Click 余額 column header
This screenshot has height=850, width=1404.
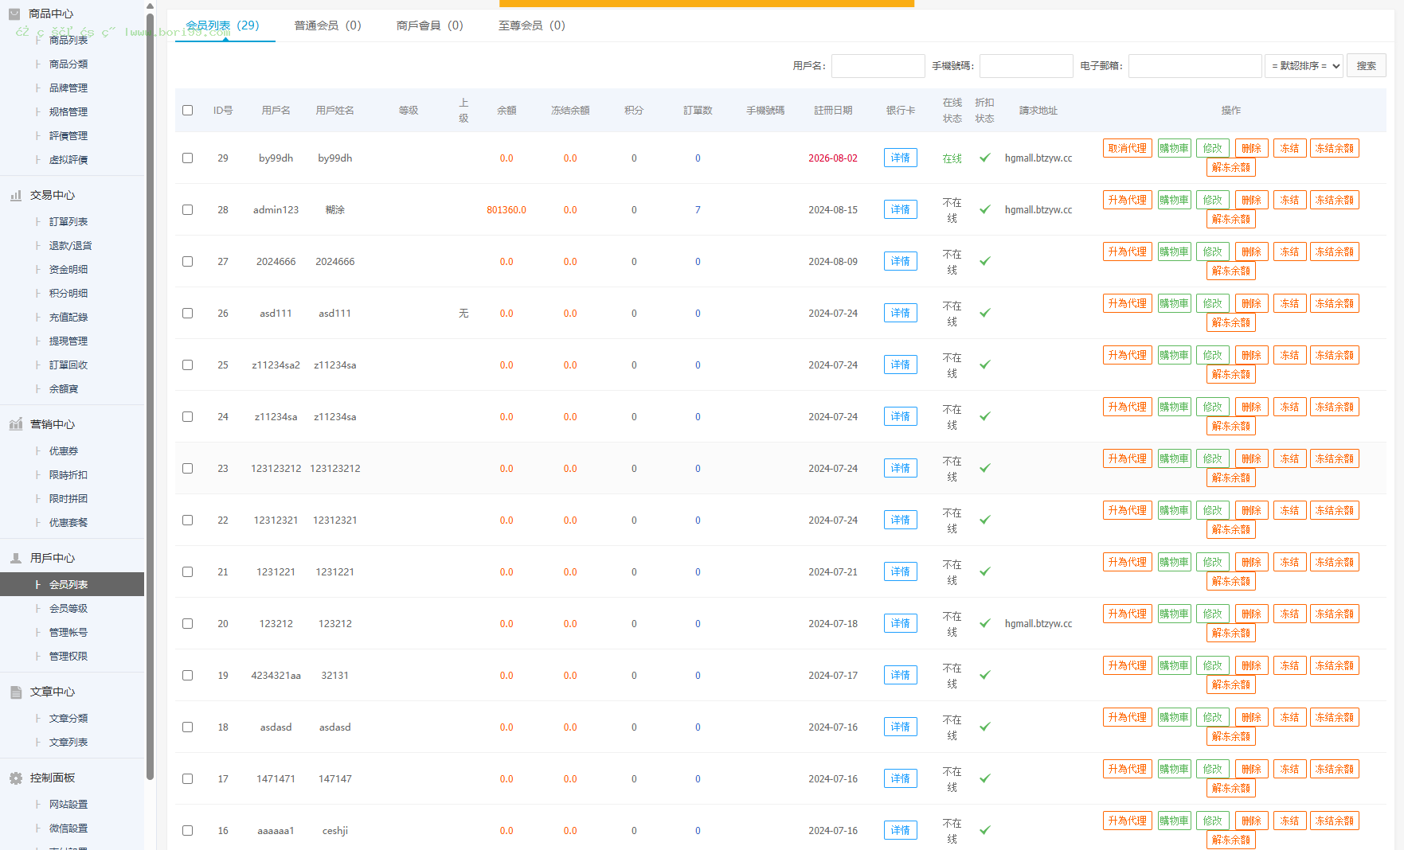506,111
